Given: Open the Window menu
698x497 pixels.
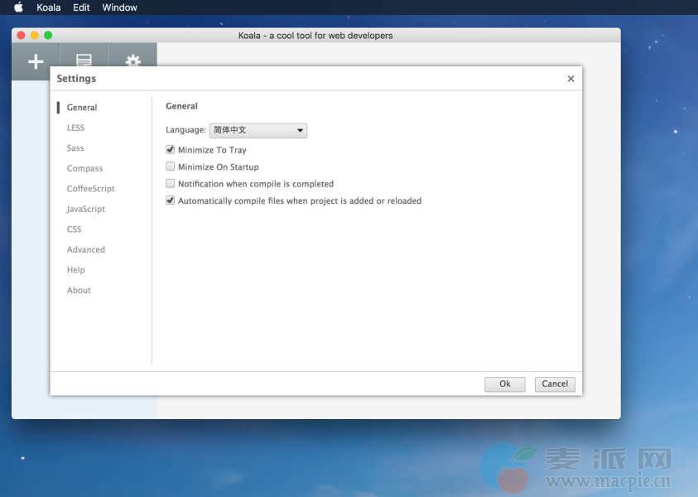Looking at the screenshot, I should (x=119, y=7).
